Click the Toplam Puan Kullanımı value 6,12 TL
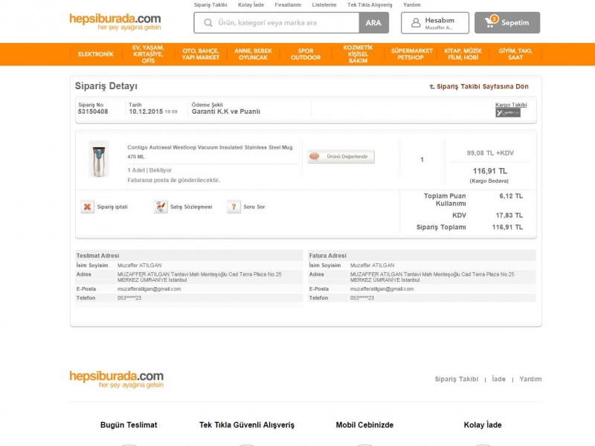Viewport: 595px width, 446px height. [x=511, y=196]
